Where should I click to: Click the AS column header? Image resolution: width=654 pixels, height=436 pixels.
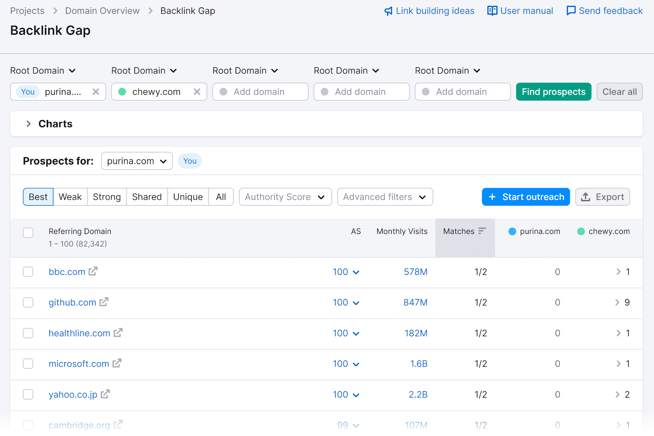(x=356, y=231)
